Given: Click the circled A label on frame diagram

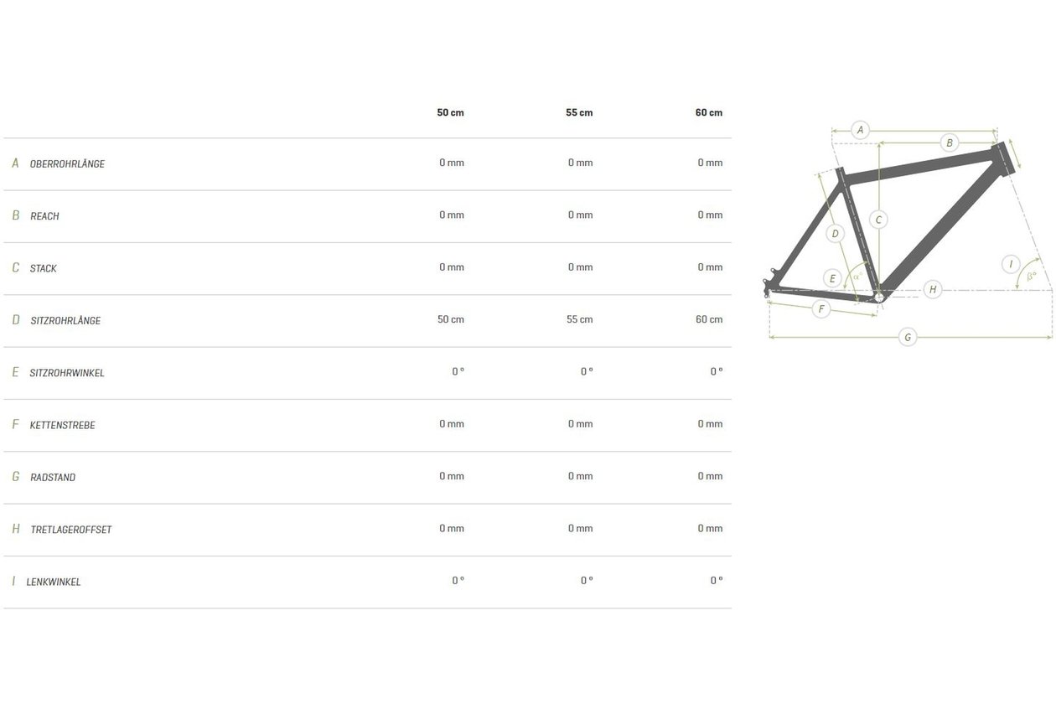Looking at the screenshot, I should (860, 130).
